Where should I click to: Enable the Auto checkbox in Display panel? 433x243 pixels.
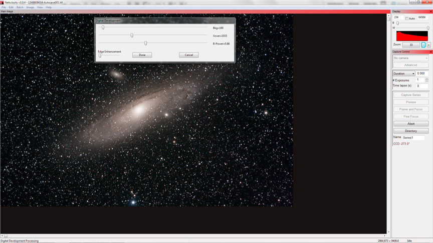coord(407,18)
